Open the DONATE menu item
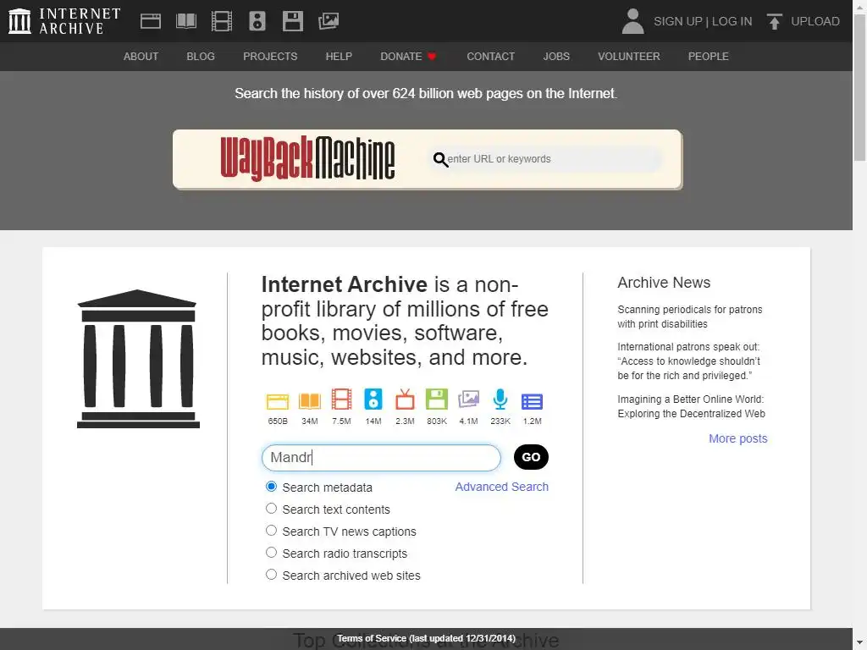This screenshot has width=867, height=650. tap(400, 57)
